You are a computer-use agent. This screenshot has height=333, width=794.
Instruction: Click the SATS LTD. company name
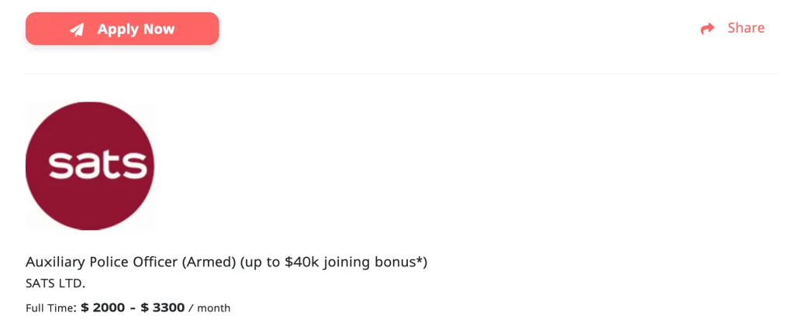click(x=56, y=283)
